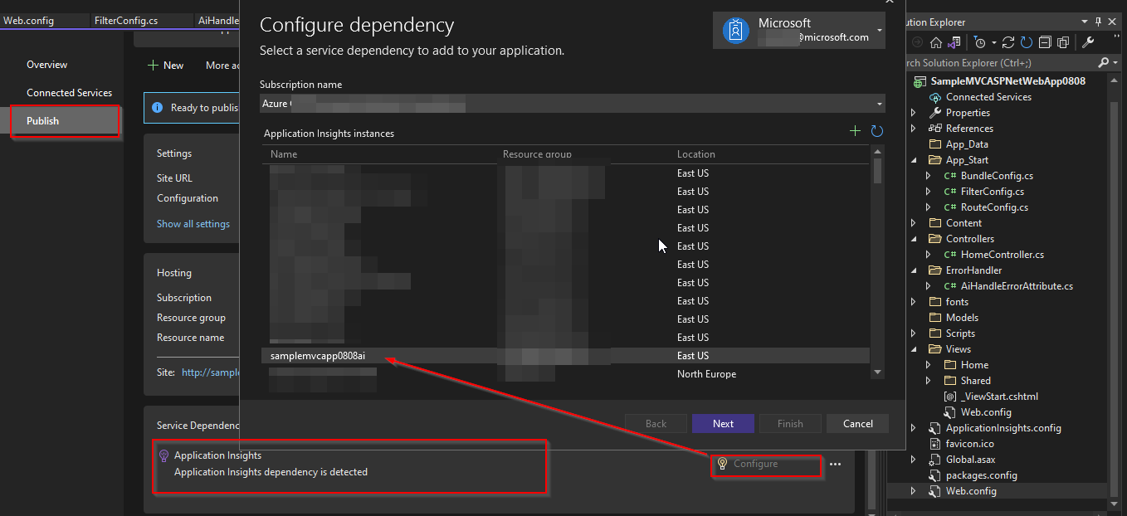This screenshot has width=1127, height=516.
Task: Click the _ViewStart.cshtml file icon
Action: tap(951, 397)
